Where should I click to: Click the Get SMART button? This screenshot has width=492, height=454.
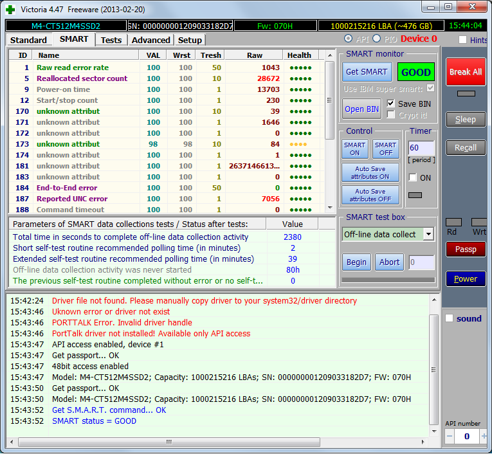tap(367, 72)
